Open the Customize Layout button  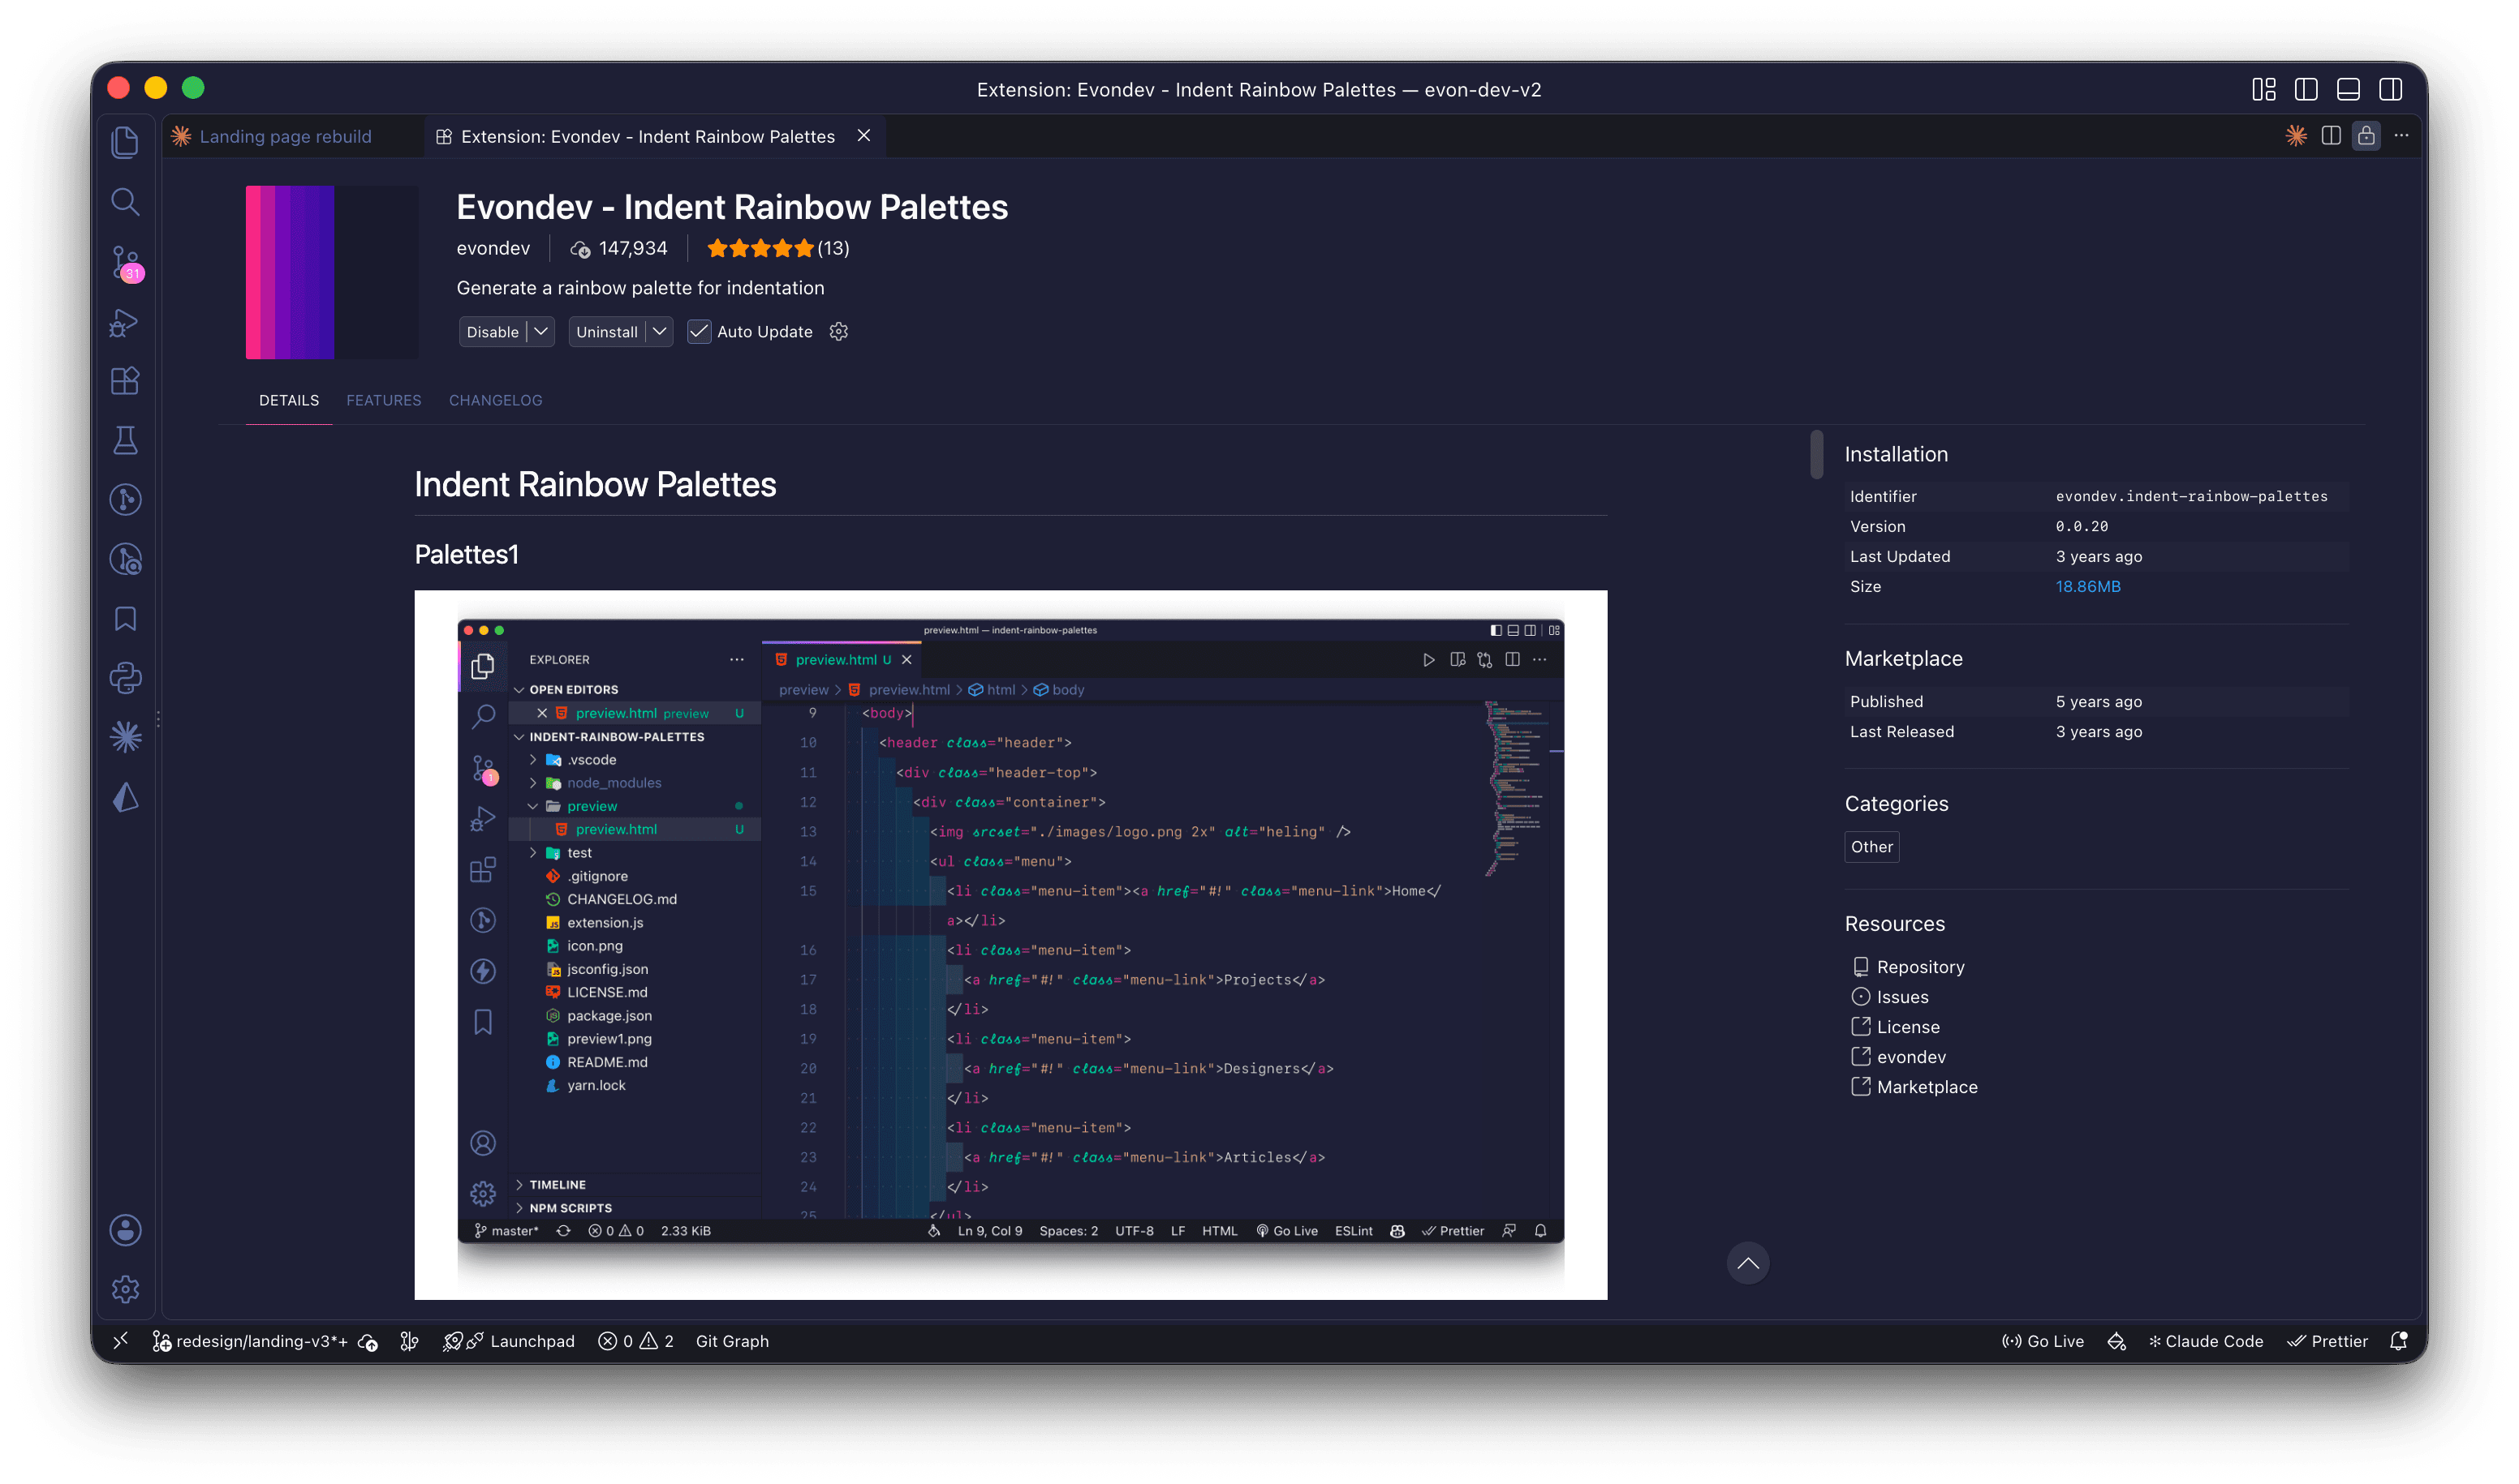pyautogui.click(x=2264, y=89)
